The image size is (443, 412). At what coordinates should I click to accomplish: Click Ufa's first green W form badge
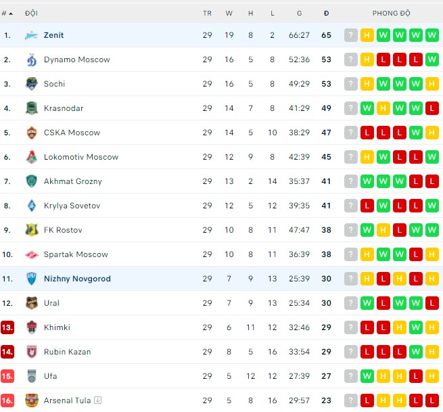pyautogui.click(x=367, y=376)
